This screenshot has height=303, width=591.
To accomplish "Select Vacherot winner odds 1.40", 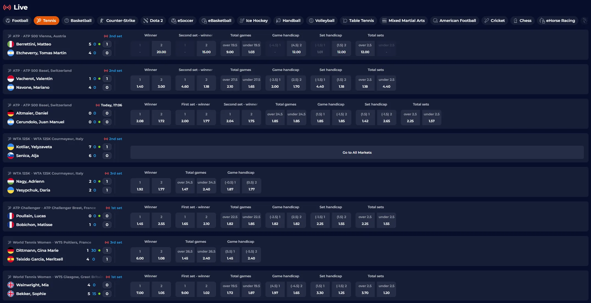I will point(140,83).
